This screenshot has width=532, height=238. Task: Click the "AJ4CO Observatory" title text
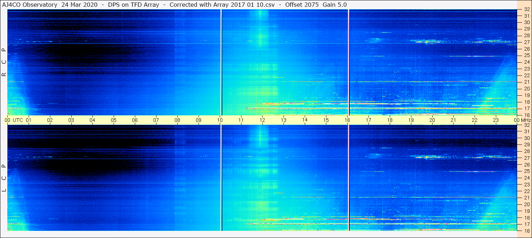(30, 5)
